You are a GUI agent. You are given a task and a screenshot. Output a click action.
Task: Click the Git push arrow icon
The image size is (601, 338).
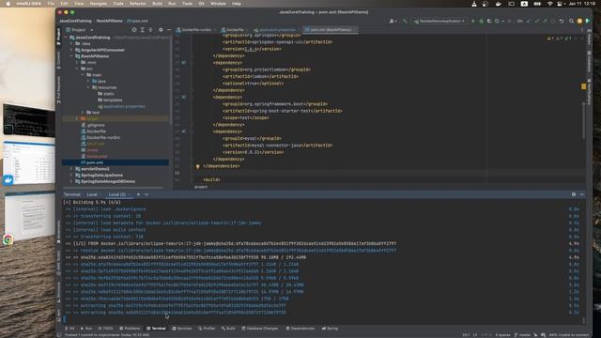[x=545, y=21]
